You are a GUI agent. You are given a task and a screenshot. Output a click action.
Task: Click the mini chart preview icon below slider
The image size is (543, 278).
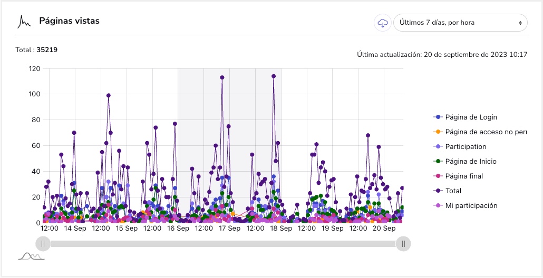pyautogui.click(x=31, y=256)
